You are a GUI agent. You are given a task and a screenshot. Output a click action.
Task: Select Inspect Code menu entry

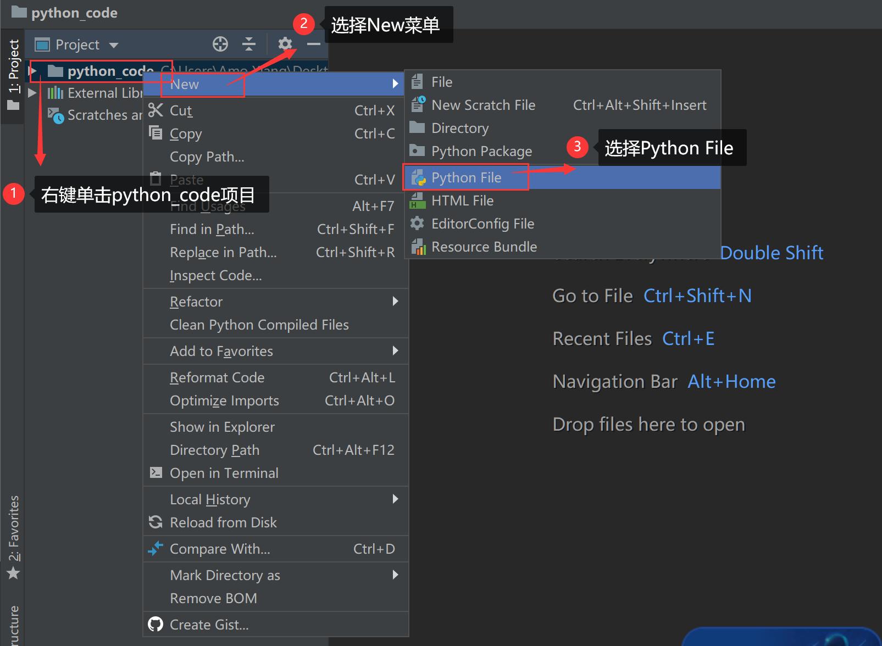point(276,275)
